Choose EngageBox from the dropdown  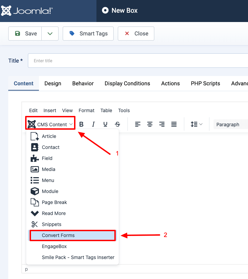(73, 246)
